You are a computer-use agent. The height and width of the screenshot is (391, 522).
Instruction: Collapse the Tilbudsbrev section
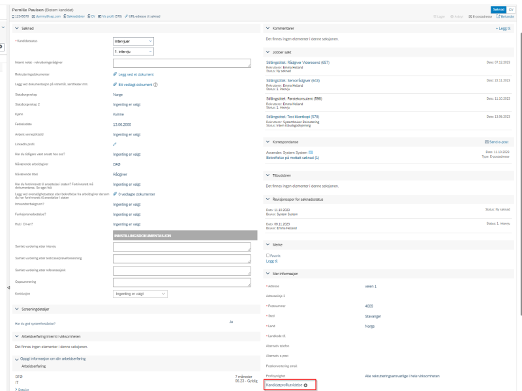click(268, 175)
